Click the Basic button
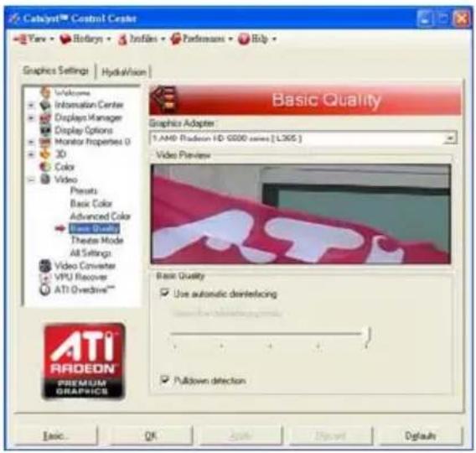 [x=55, y=436]
